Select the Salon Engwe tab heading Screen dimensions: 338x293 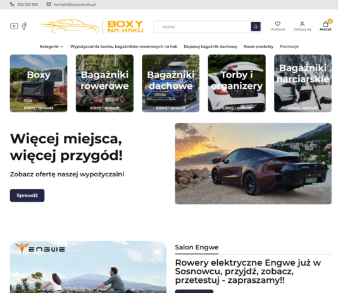point(197,247)
